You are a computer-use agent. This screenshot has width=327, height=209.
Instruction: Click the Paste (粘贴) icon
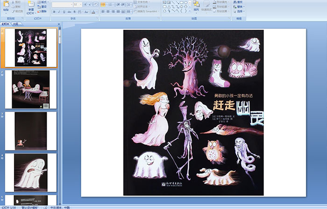[x=6, y=4]
